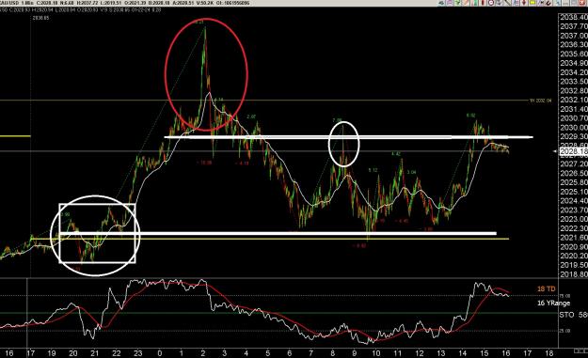The height and width of the screenshot is (358, 588).
Task: Click the red circle icon in top toolbar
Action: (x=490, y=3)
